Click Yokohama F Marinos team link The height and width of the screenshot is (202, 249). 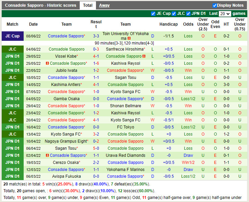(x=125, y=170)
